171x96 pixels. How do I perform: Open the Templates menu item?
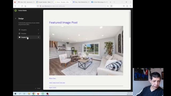29,34
